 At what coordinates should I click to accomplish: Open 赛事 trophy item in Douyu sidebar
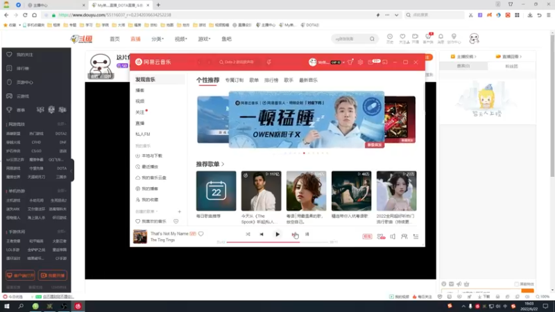click(x=16, y=110)
